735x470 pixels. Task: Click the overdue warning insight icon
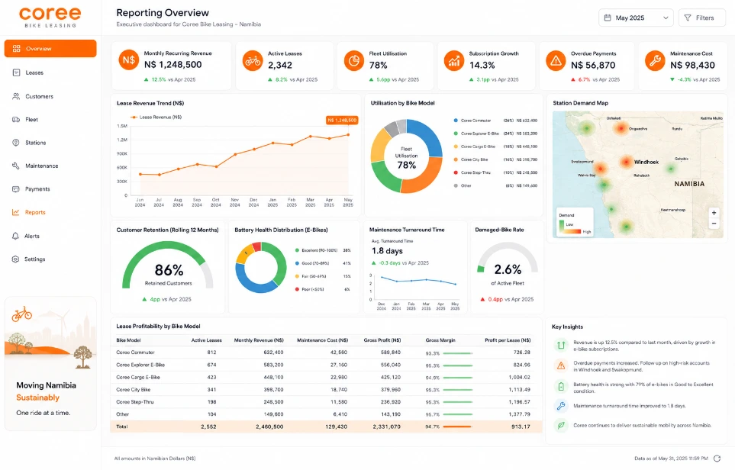pyautogui.click(x=561, y=366)
